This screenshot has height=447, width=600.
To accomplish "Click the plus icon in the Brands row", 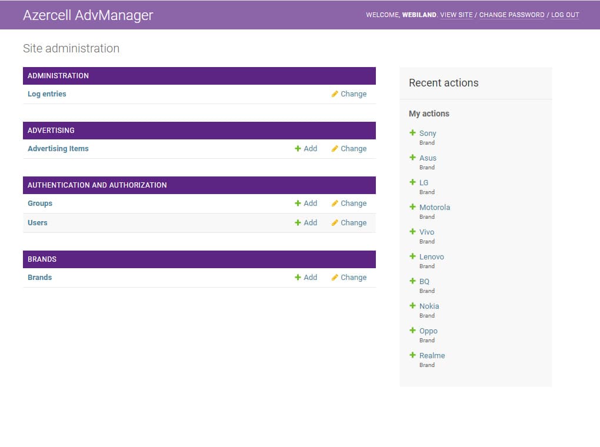I will click(298, 278).
